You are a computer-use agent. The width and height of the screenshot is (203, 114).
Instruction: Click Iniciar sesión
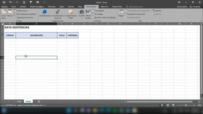click(182, 7)
